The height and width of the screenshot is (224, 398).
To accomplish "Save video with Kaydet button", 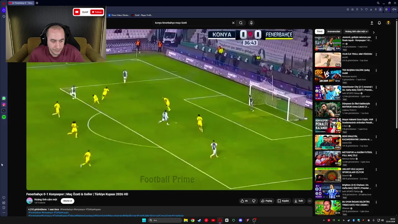I will 283,201.
